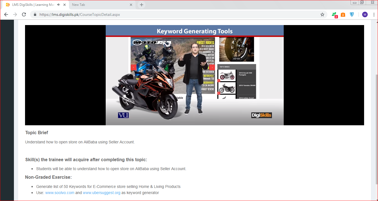
Task: Open the blue shield extension icon
Action: (x=352, y=14)
